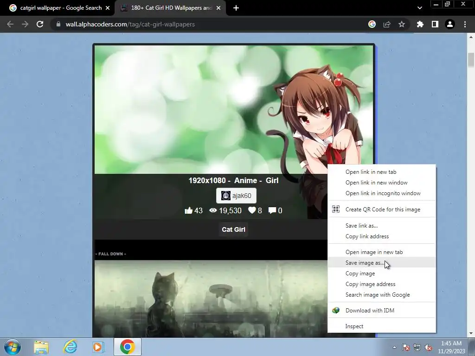
Task: Toggle the side panel icon
Action: [435, 24]
